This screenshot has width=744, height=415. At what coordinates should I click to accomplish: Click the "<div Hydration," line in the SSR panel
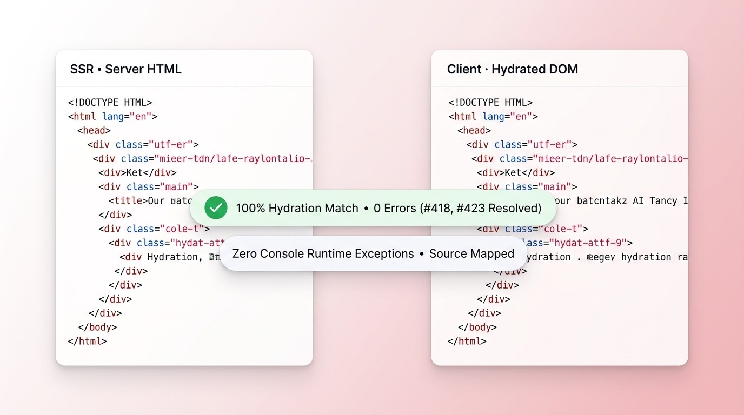pyautogui.click(x=169, y=257)
